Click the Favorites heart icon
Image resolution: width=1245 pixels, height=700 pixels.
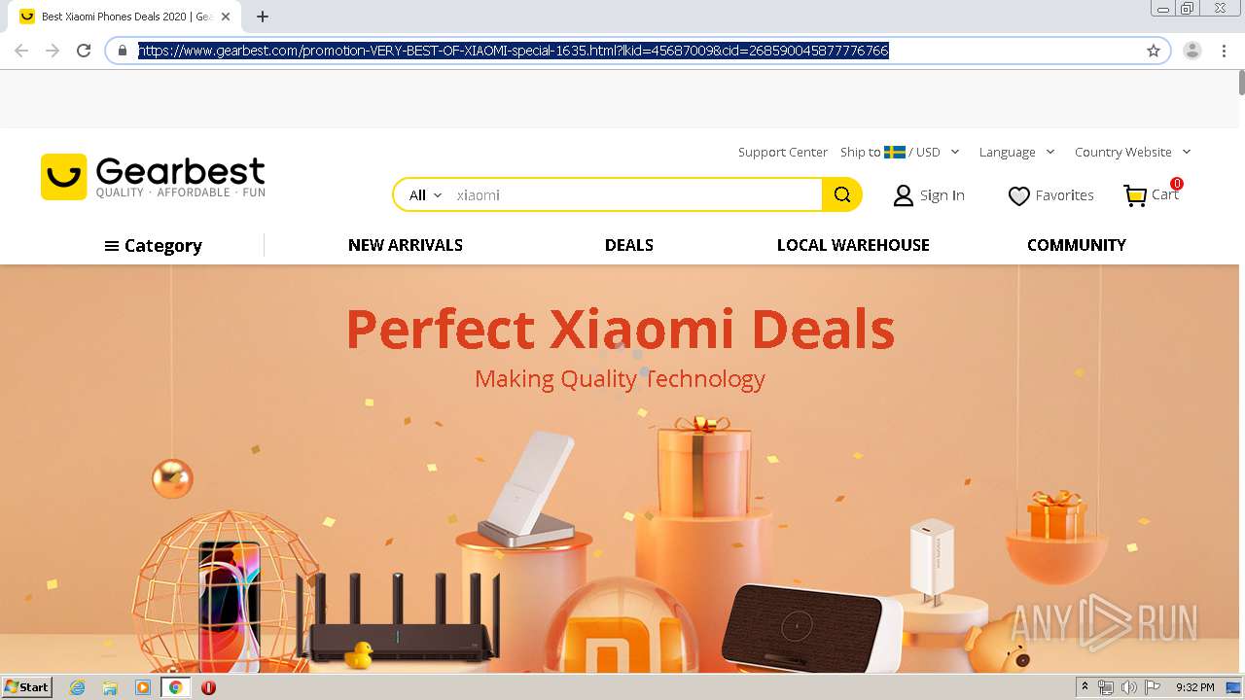point(1018,196)
